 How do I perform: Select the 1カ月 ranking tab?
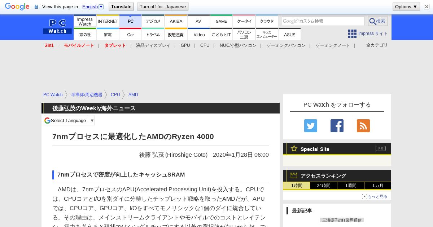click(x=377, y=186)
